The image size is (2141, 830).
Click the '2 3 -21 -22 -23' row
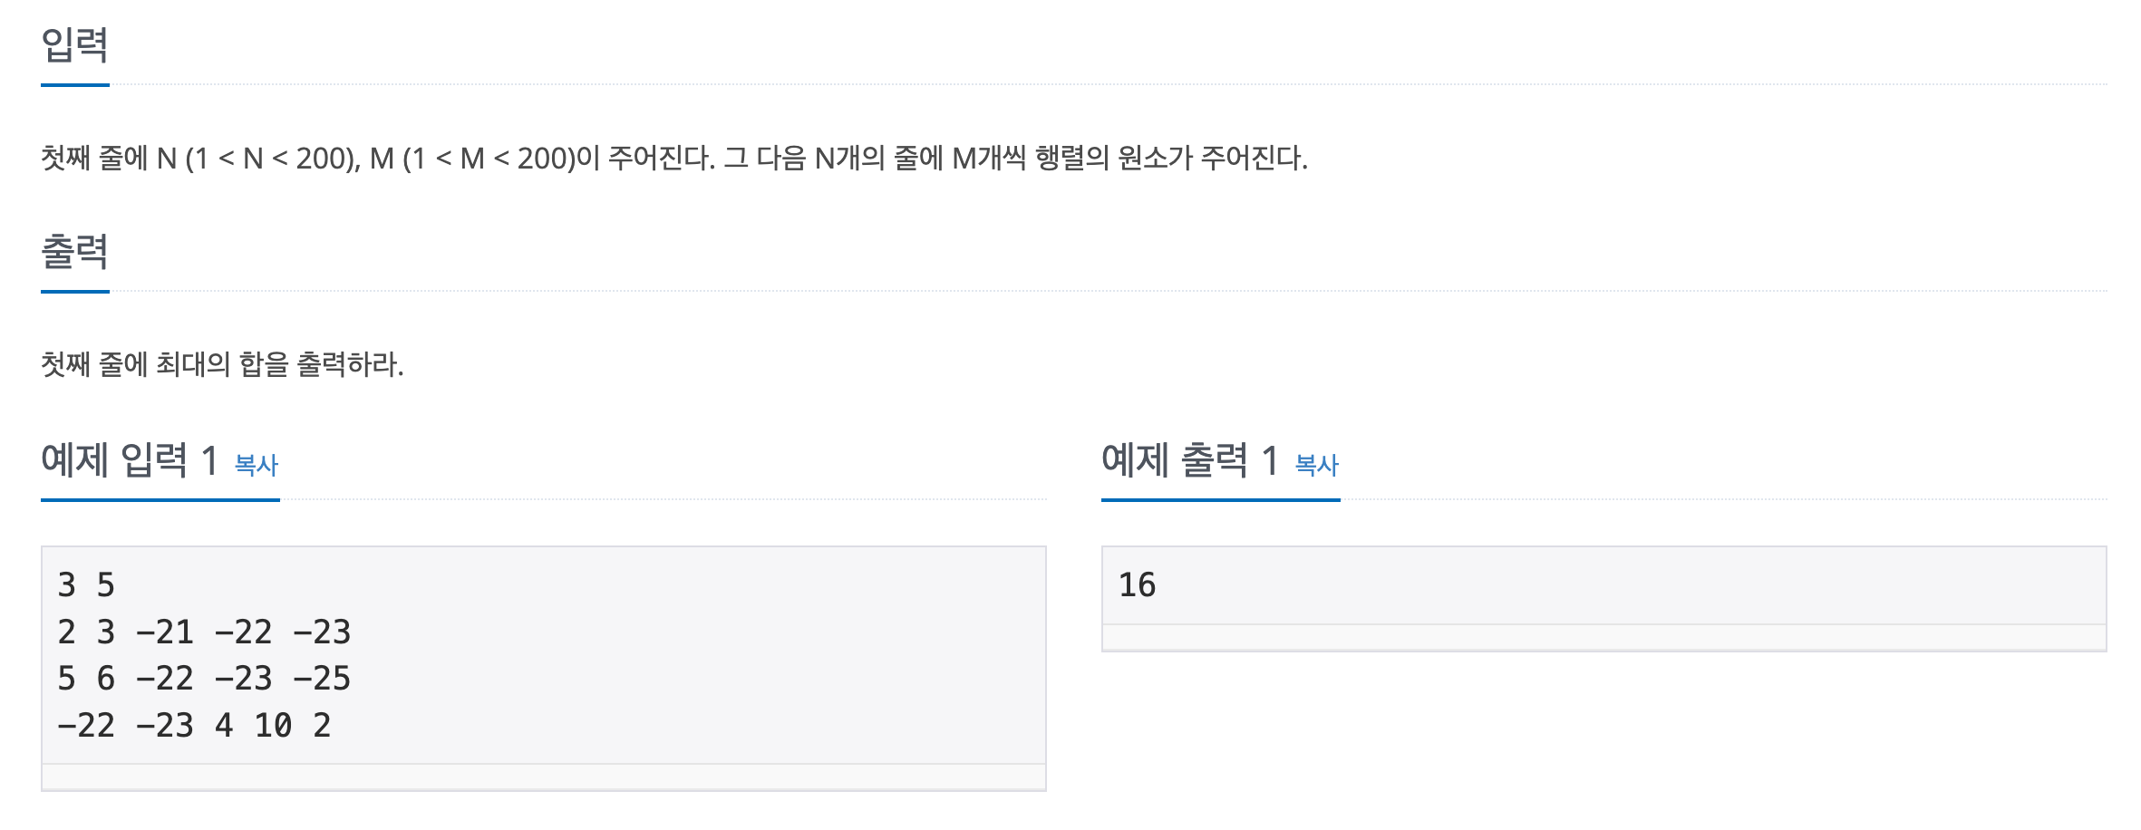(204, 632)
